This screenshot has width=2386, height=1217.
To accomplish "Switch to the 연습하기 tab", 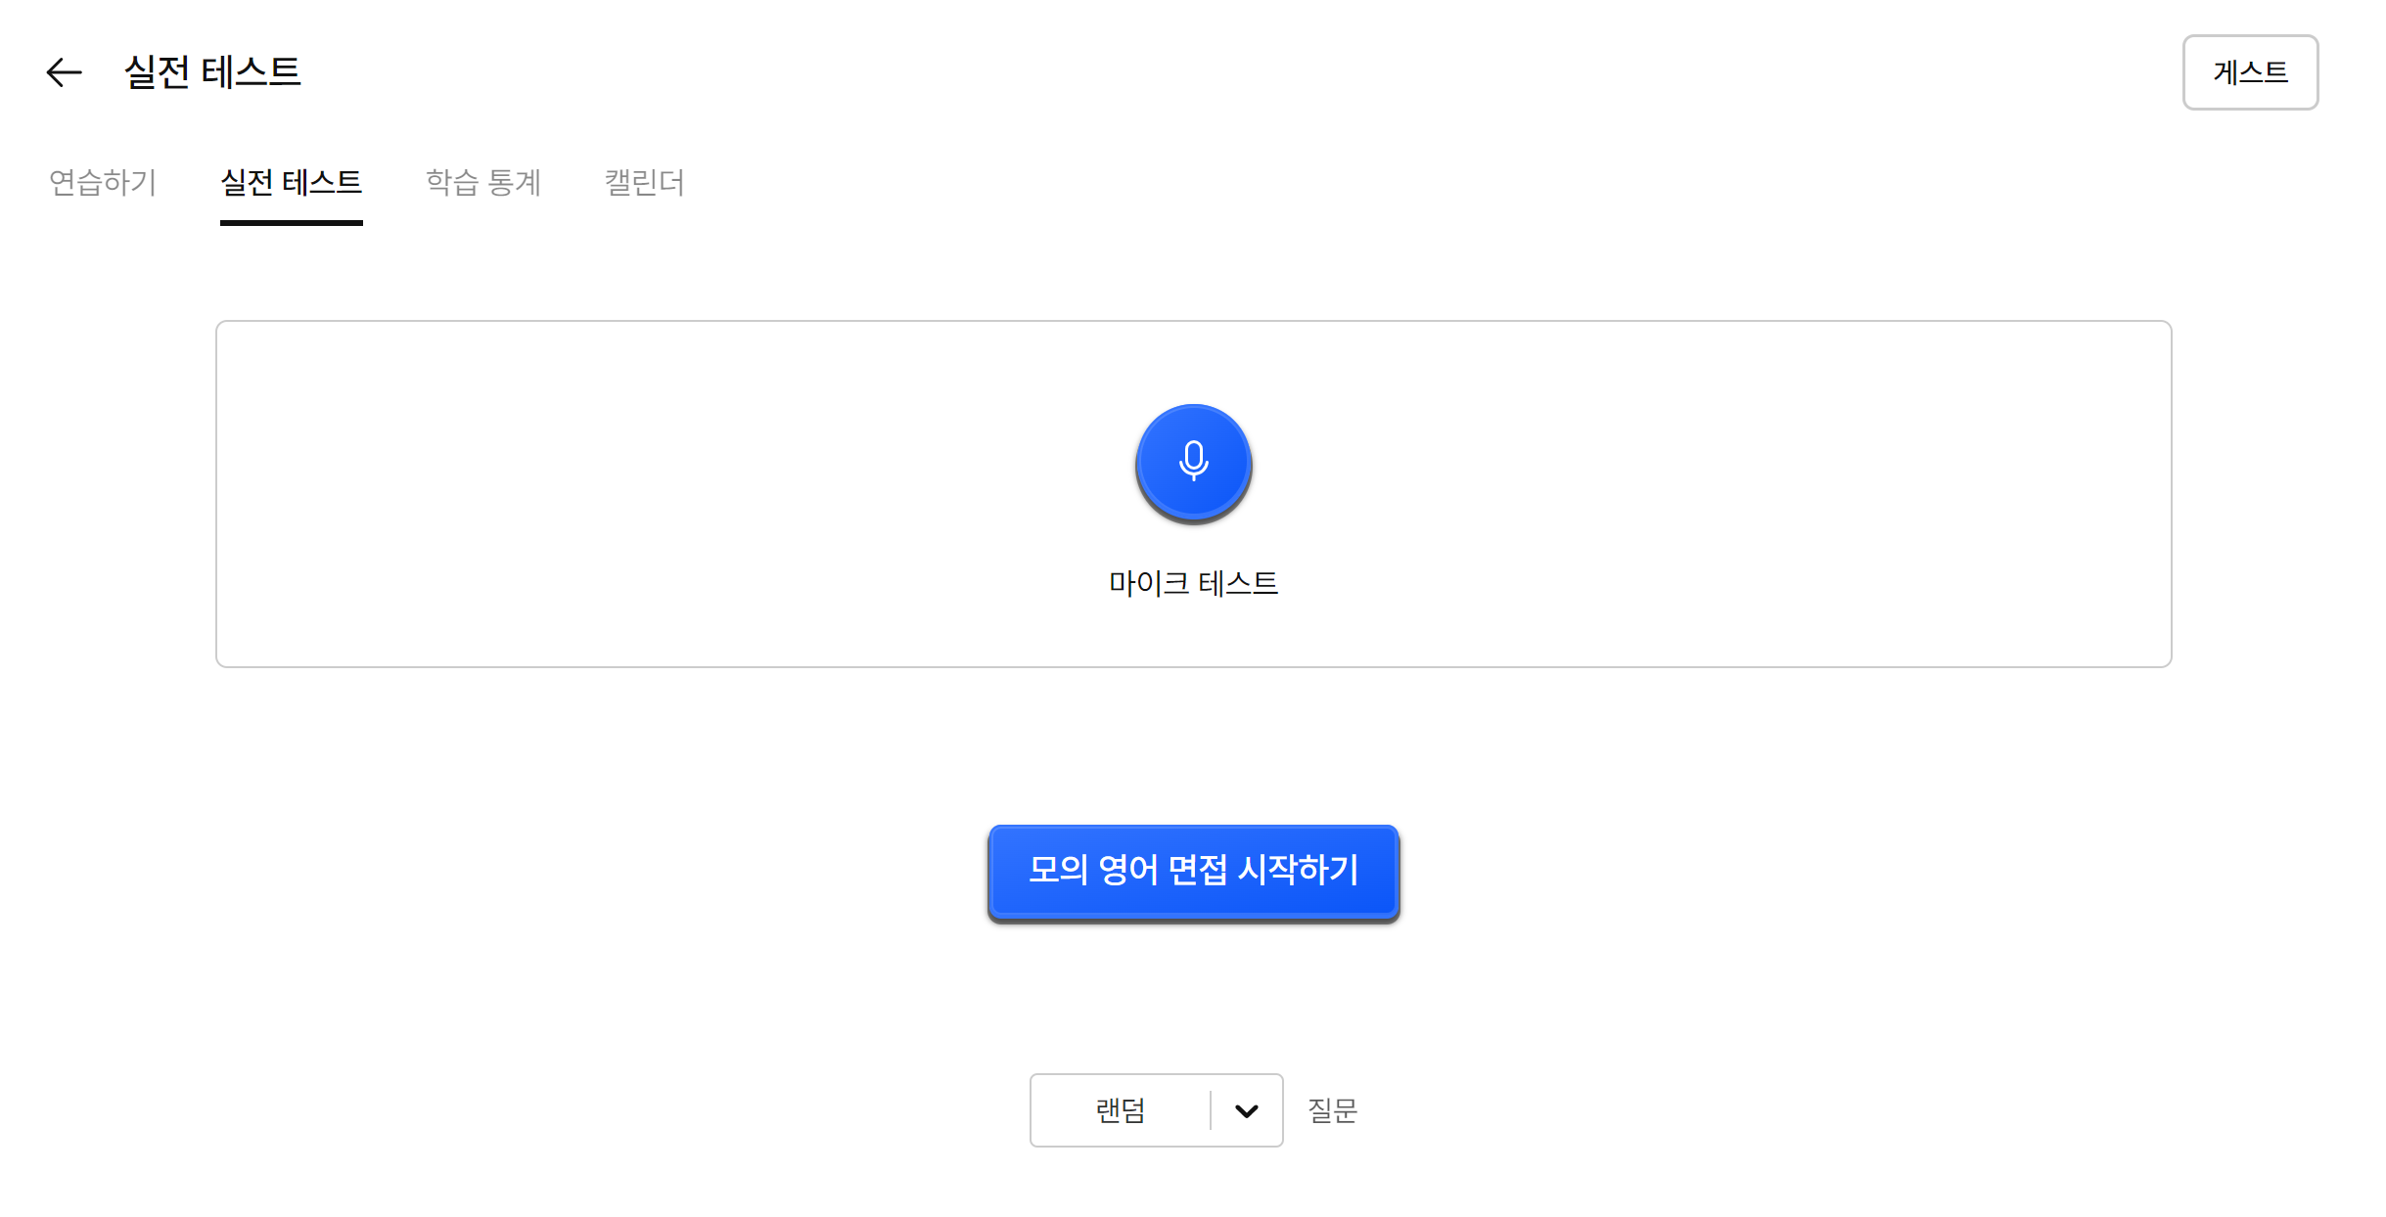I will pos(103,182).
